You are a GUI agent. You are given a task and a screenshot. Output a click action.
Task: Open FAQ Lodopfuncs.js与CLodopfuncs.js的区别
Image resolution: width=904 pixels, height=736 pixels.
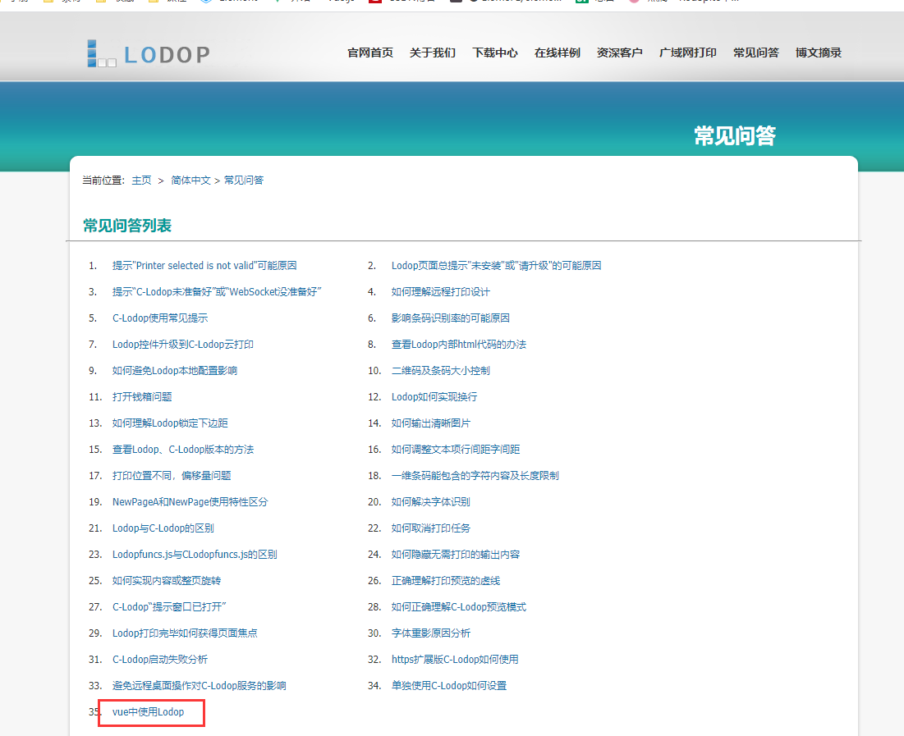coord(195,554)
